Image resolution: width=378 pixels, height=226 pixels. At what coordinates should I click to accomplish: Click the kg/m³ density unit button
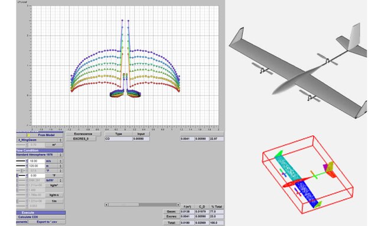(54, 185)
